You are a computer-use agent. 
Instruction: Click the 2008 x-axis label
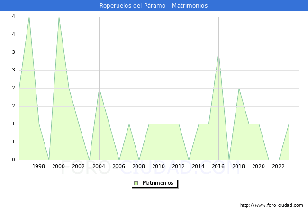click(138, 166)
